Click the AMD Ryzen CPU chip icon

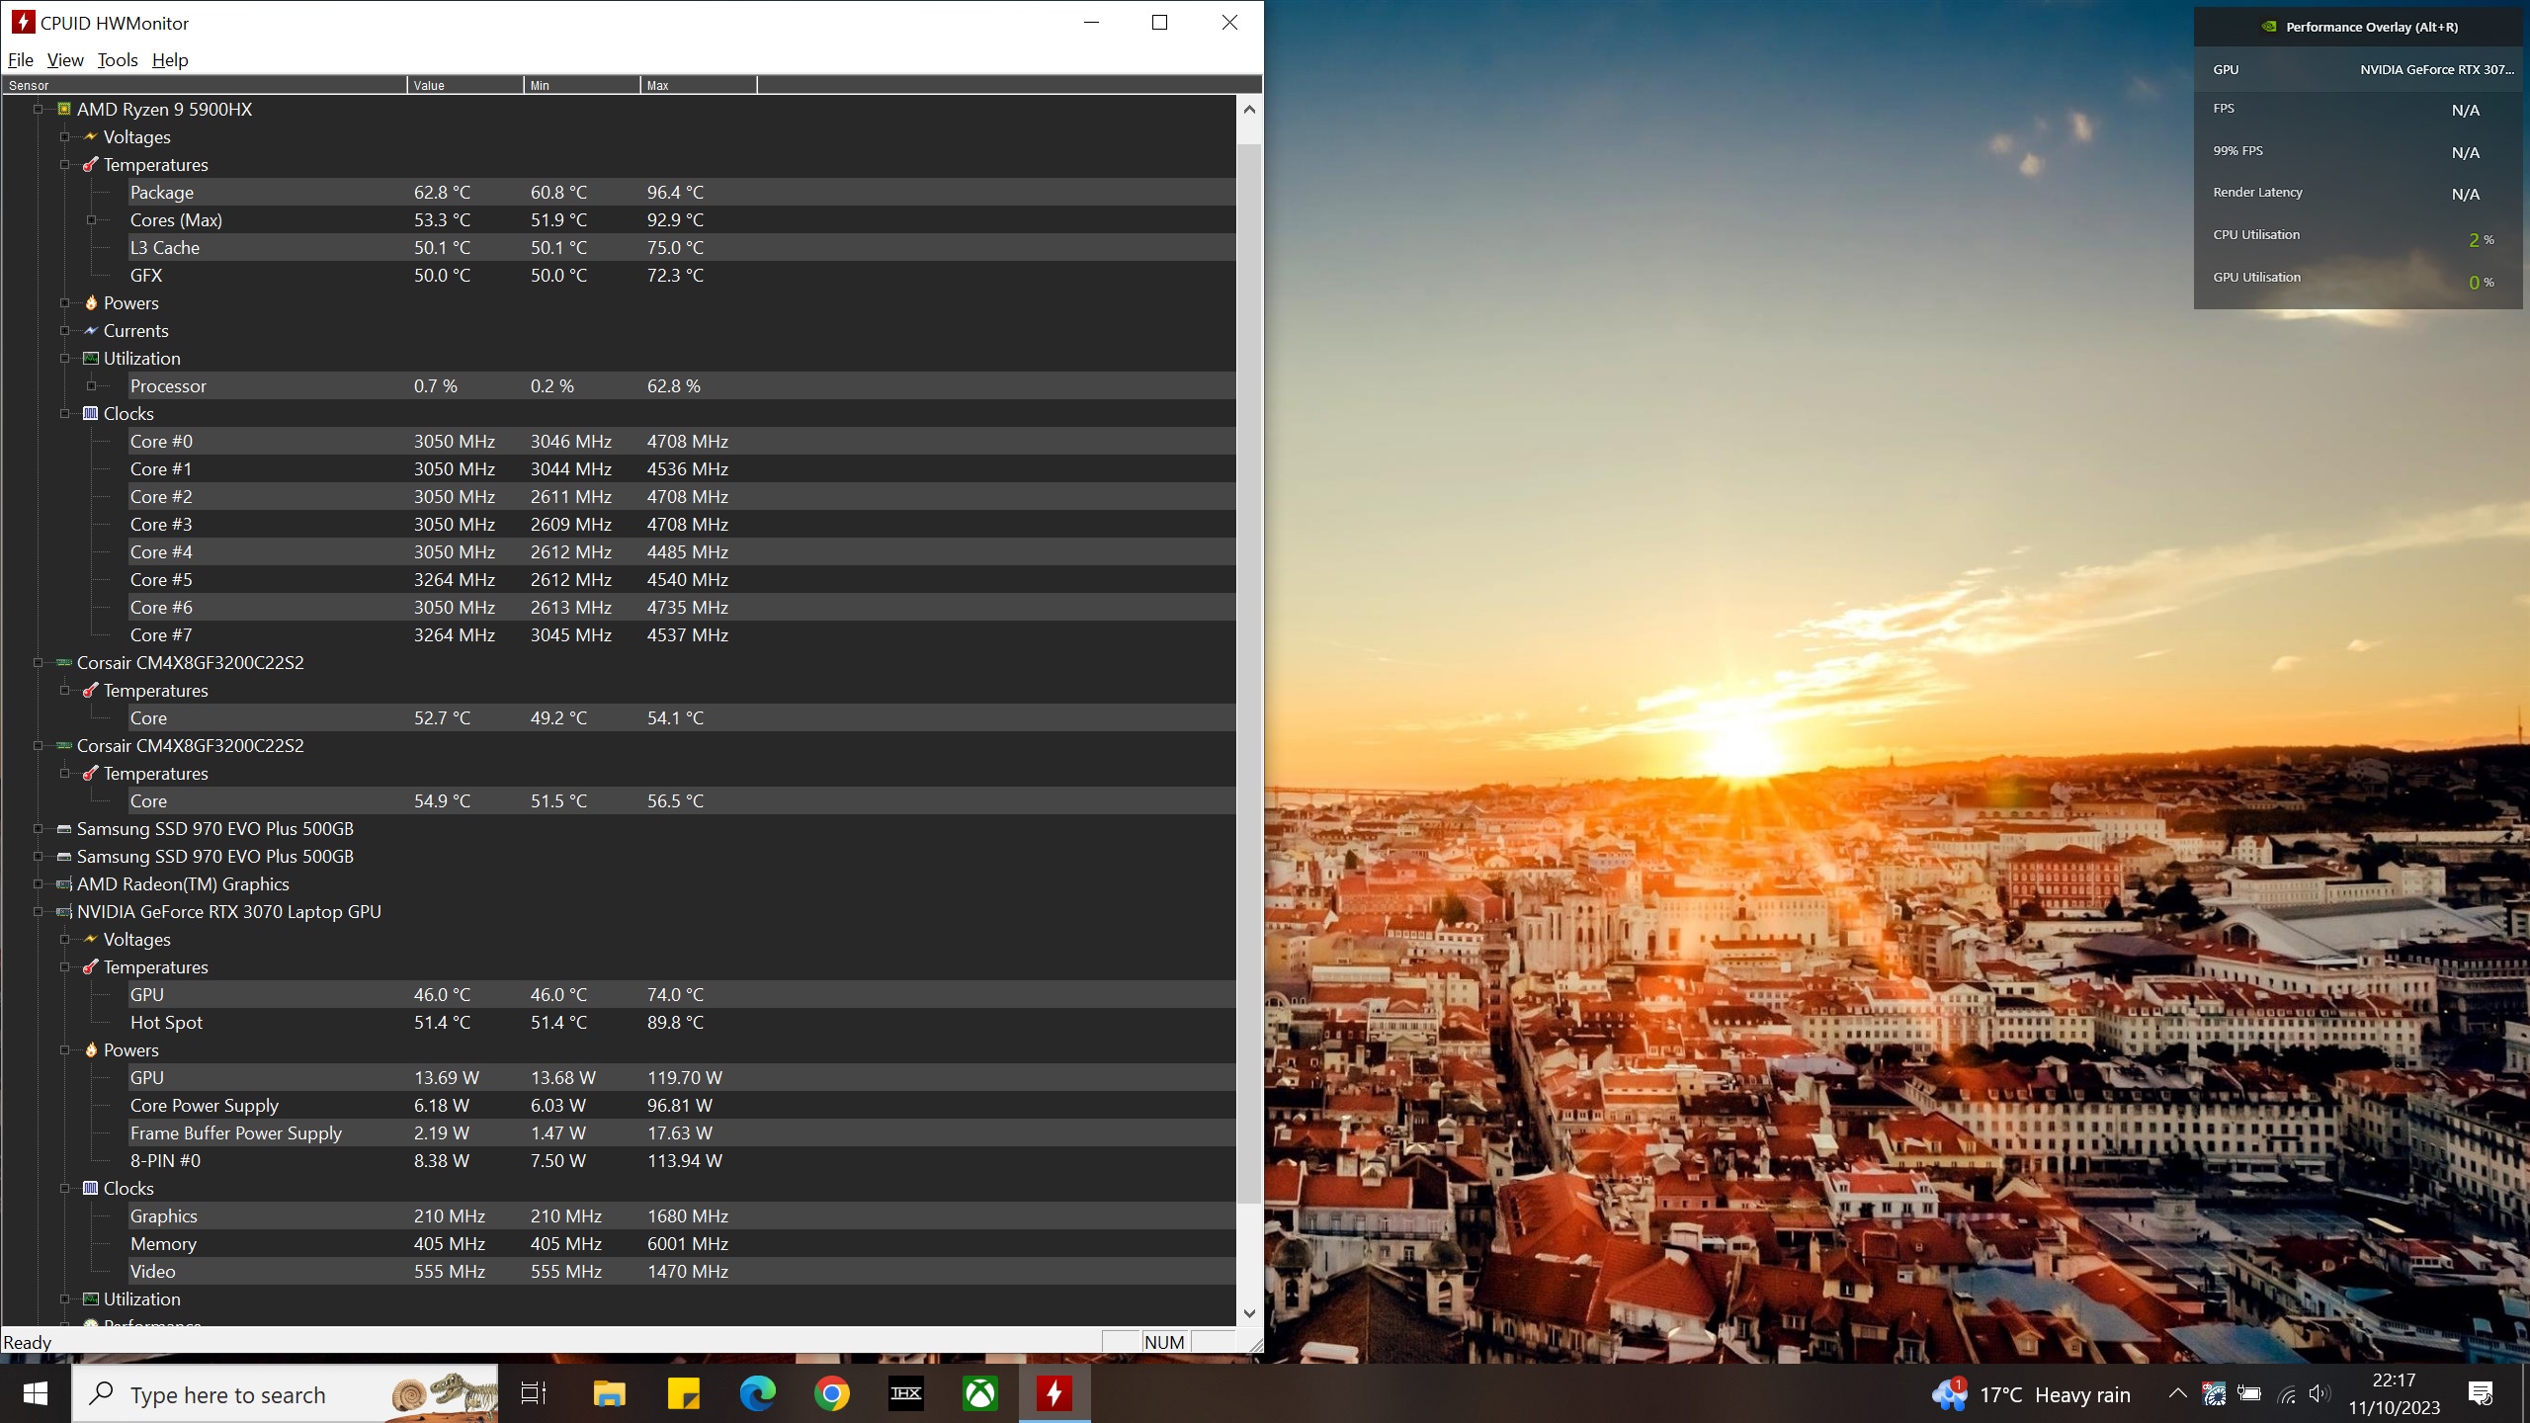pos(64,109)
